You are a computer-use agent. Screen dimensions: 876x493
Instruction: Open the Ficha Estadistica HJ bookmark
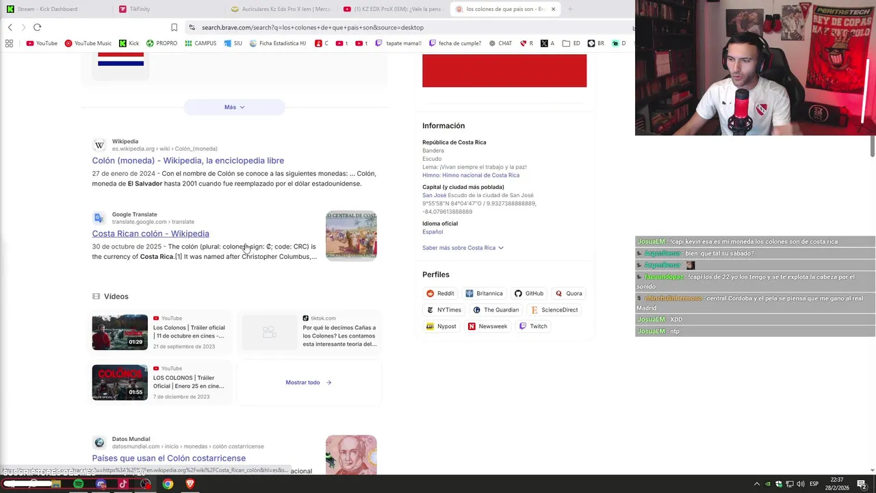click(277, 43)
